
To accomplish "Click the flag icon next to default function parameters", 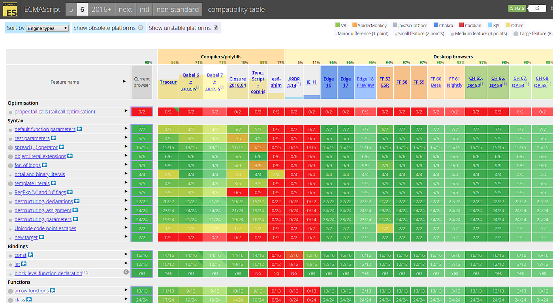I will click(x=79, y=129).
